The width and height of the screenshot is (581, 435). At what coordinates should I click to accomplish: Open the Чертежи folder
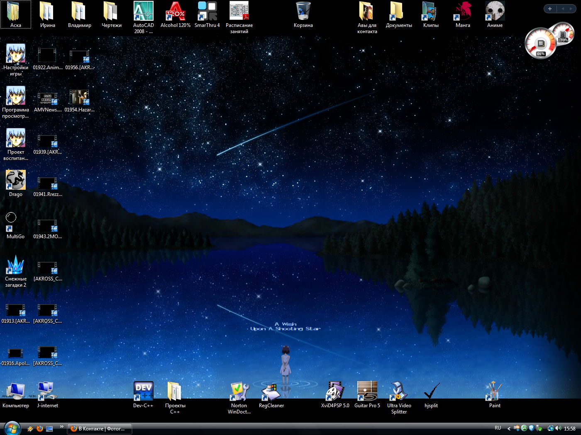(x=112, y=15)
